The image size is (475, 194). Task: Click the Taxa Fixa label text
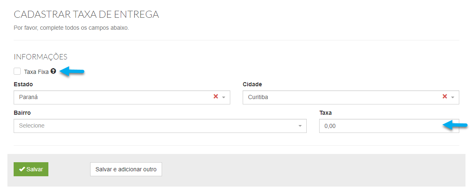(x=36, y=72)
